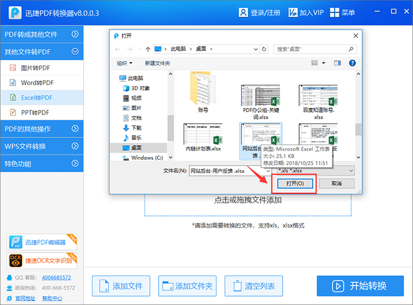Open 迅捷PDF编辑器 promo banner
The width and height of the screenshot is (413, 305).
[42, 242]
